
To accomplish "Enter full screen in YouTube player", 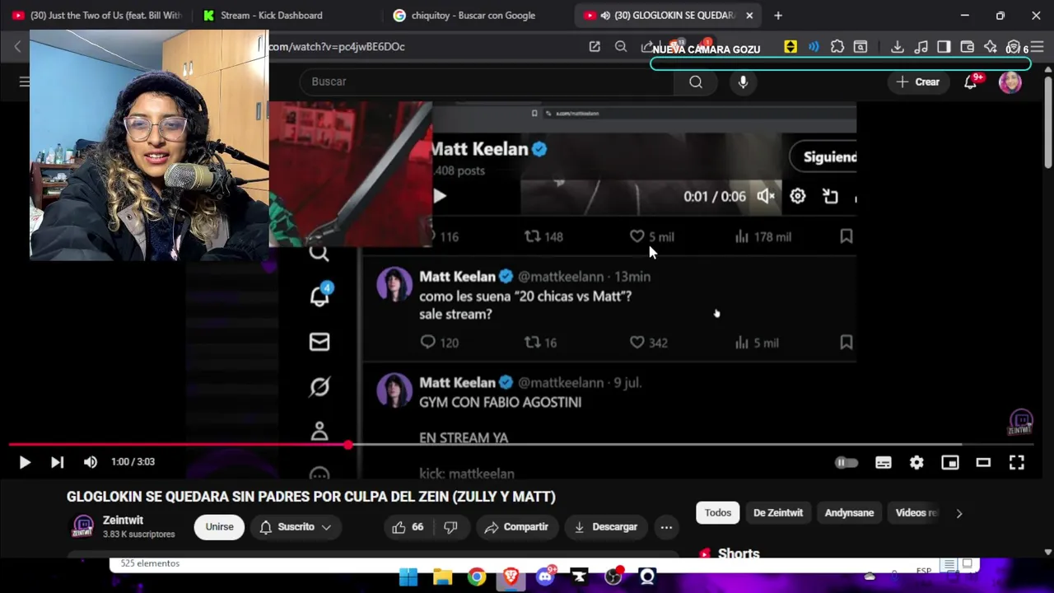I will tap(1017, 463).
